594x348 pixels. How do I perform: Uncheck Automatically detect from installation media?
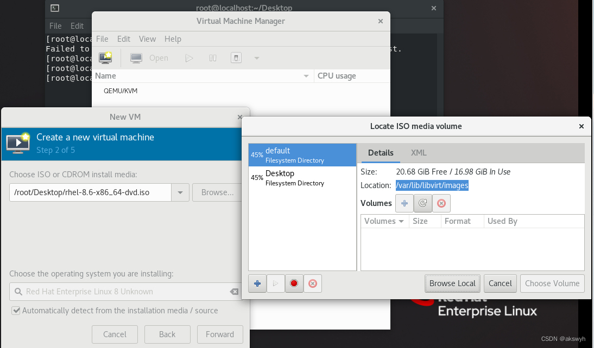click(x=16, y=311)
